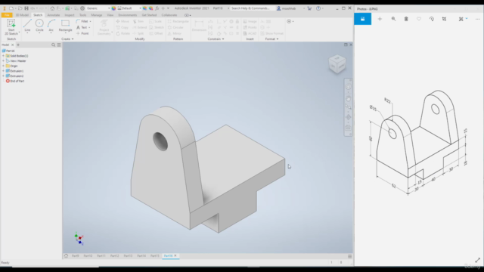This screenshot has height=272, width=484.
Task: Click the Trim tool in Modify
Action: coord(138,21)
